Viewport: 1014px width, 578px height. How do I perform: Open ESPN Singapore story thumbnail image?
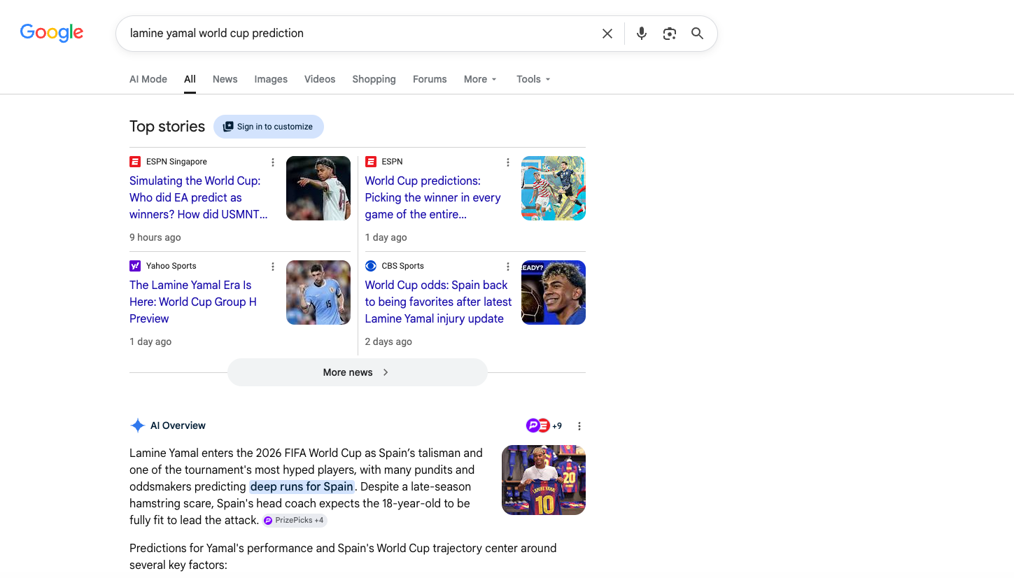coord(318,188)
